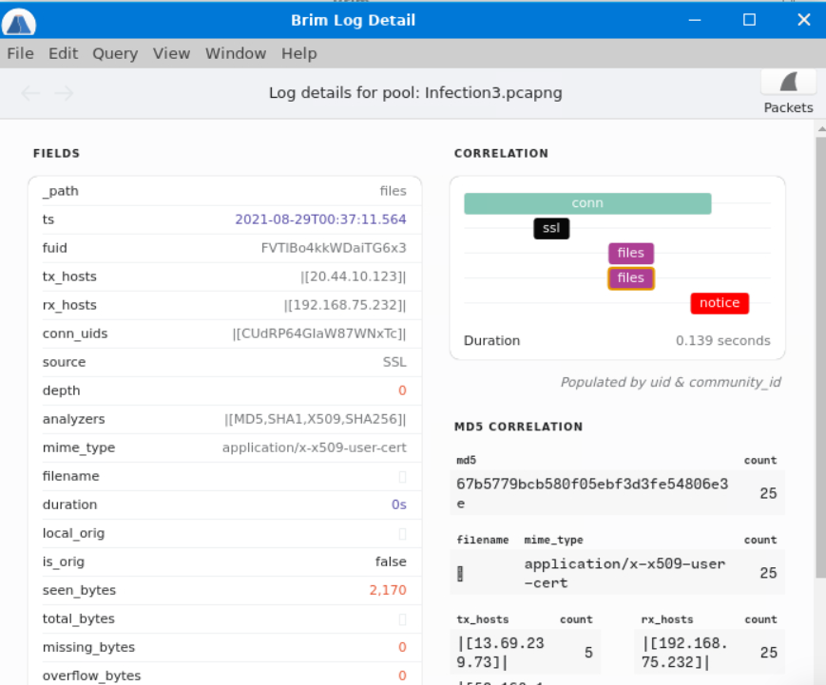The image size is (826, 685).
Task: Click the count 25 in the mime_type row
Action: (x=768, y=574)
